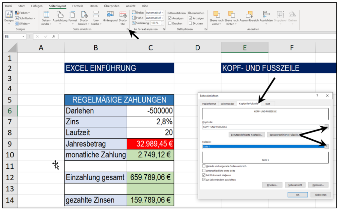The height and width of the screenshot is (209, 339).
Task: Click the formula bar cancel X icon
Action: [37, 37]
